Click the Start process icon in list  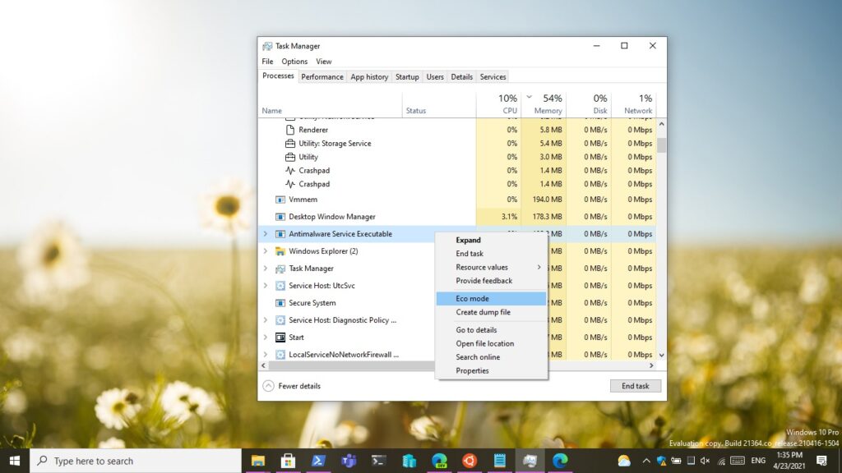click(280, 338)
